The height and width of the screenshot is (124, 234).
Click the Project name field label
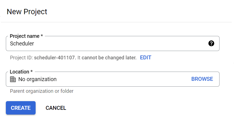pyautogui.click(x=24, y=36)
